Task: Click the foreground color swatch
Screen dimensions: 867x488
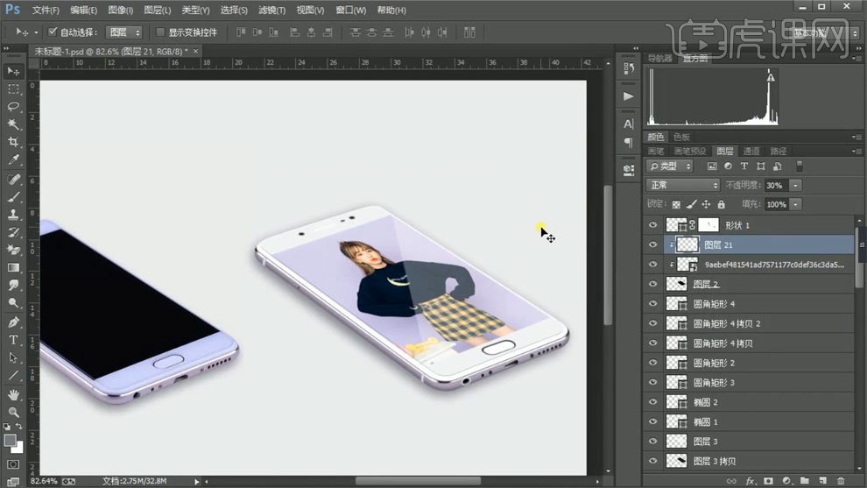Action: (10, 439)
